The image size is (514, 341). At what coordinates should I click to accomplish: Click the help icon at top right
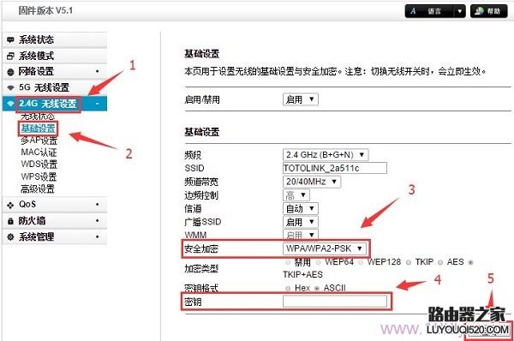[x=479, y=11]
